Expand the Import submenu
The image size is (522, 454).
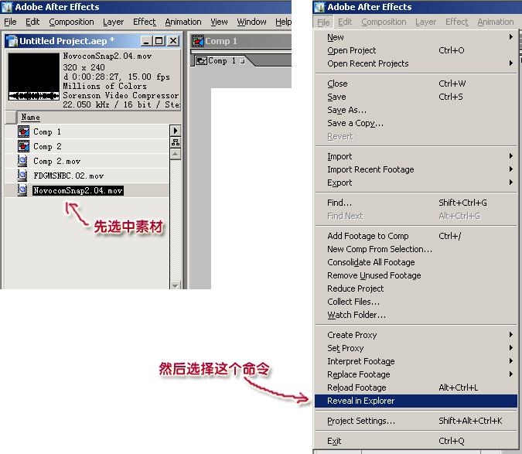pos(416,156)
